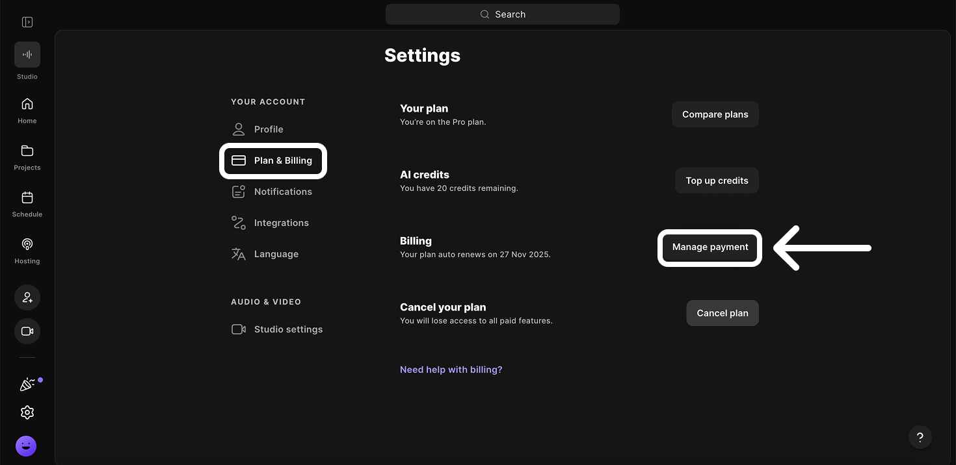Click the settings gear icon

coord(27,412)
